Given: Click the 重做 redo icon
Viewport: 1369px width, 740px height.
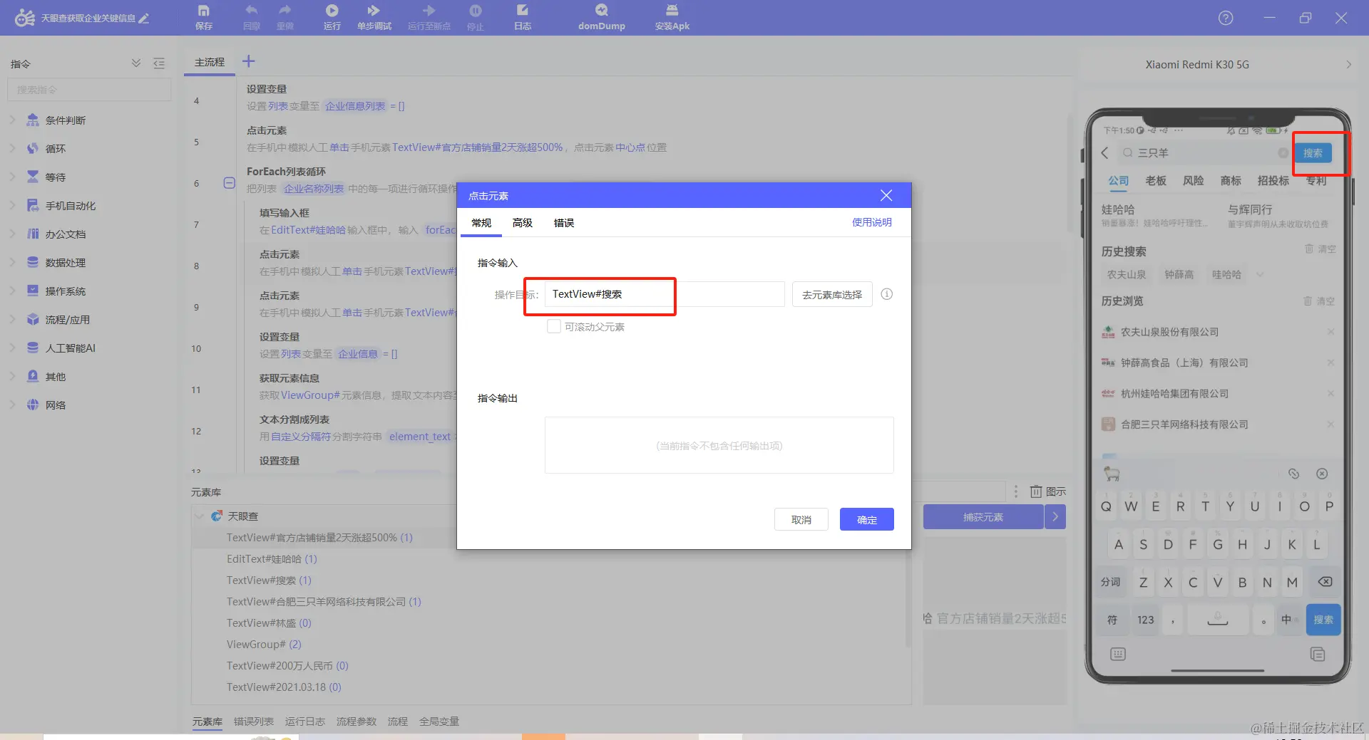Looking at the screenshot, I should point(285,17).
